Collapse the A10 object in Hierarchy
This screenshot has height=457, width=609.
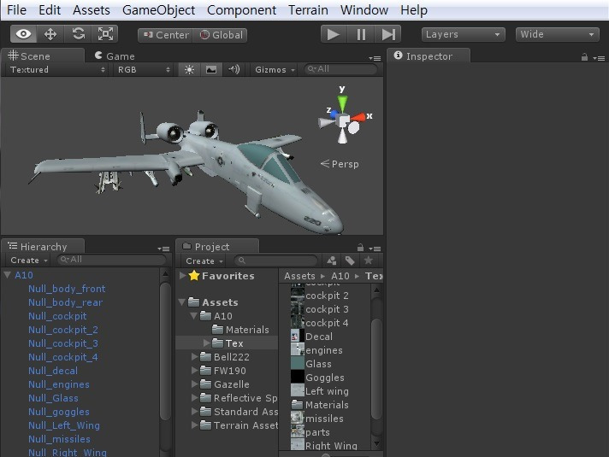[x=7, y=275]
